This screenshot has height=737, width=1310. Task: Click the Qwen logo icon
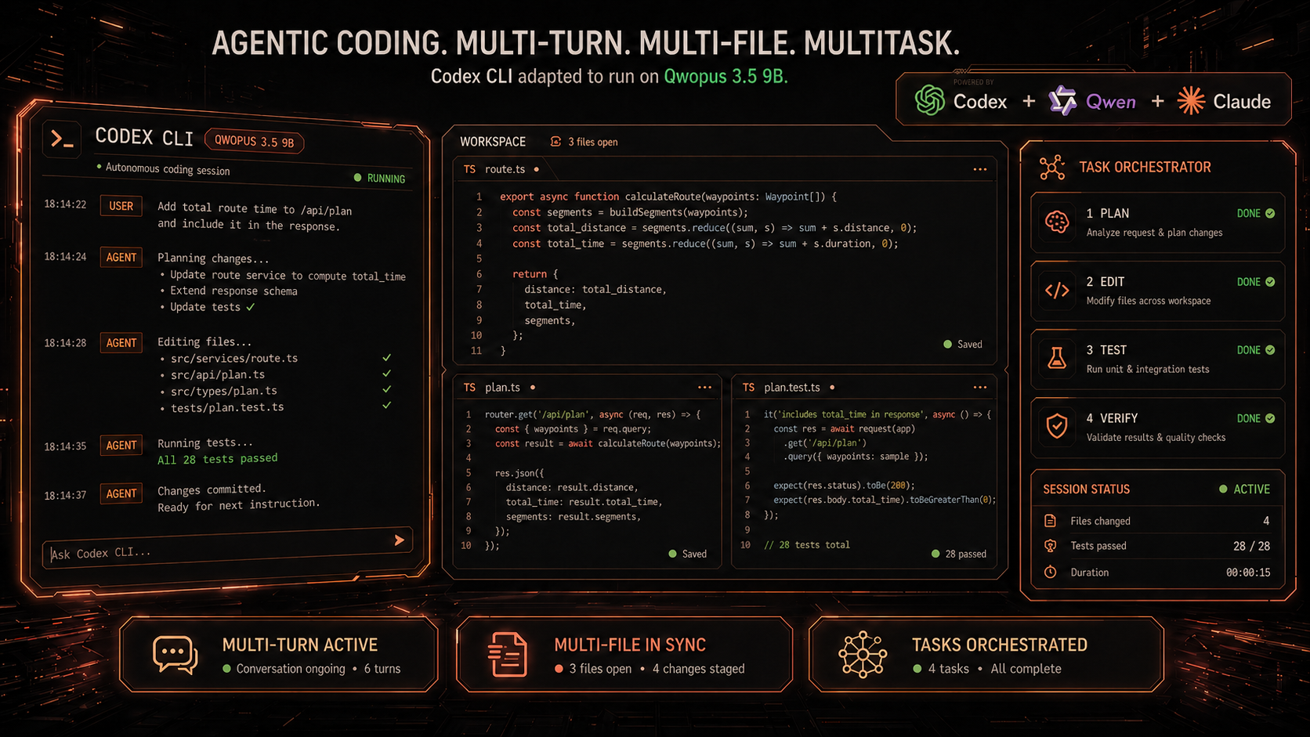(1062, 100)
